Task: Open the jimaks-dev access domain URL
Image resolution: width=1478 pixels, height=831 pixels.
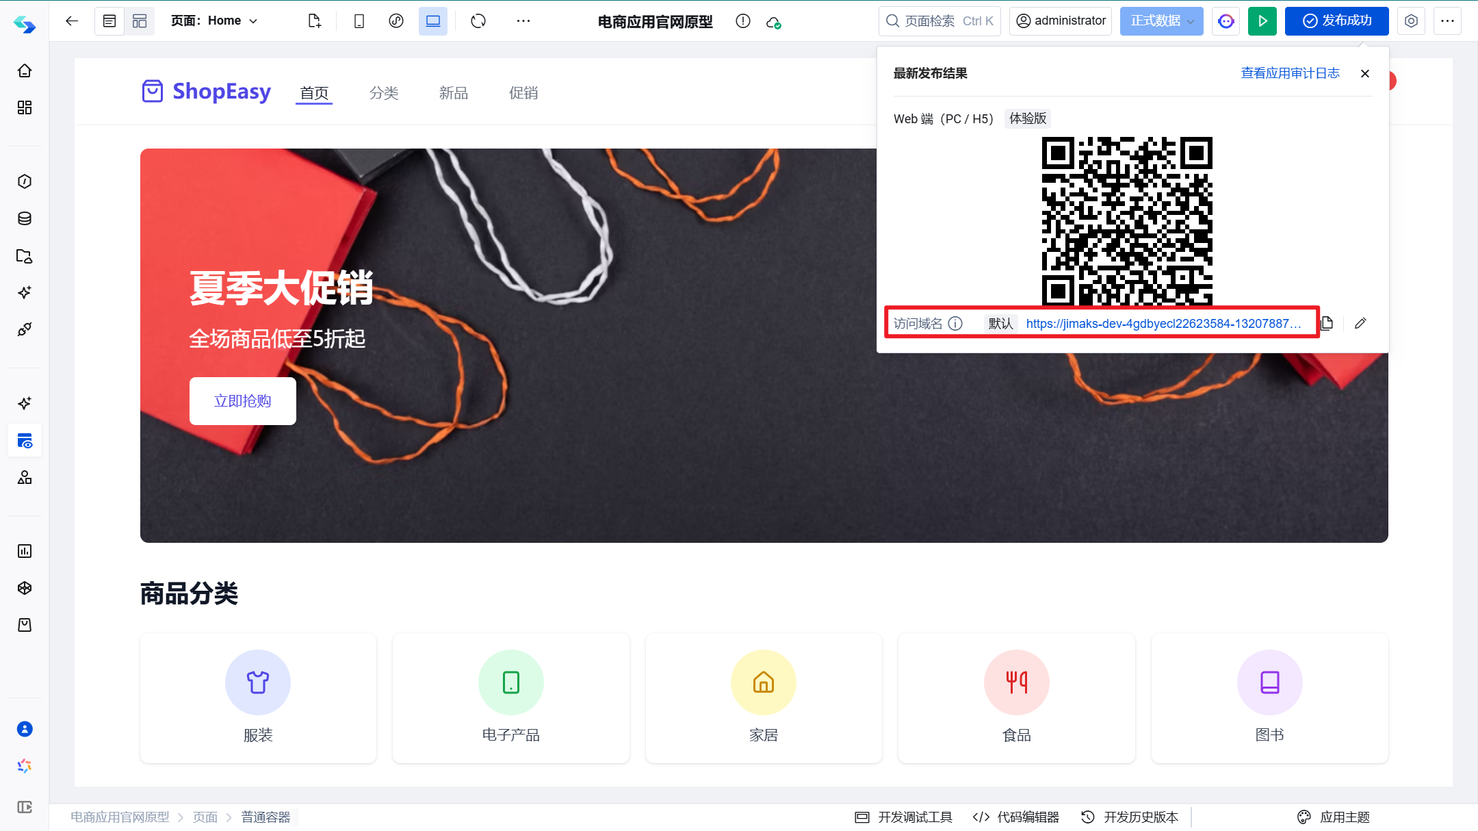Action: pyautogui.click(x=1163, y=323)
